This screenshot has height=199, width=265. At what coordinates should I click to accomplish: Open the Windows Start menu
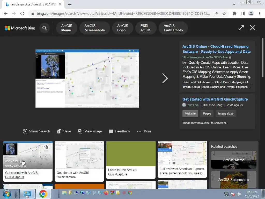[7, 194]
